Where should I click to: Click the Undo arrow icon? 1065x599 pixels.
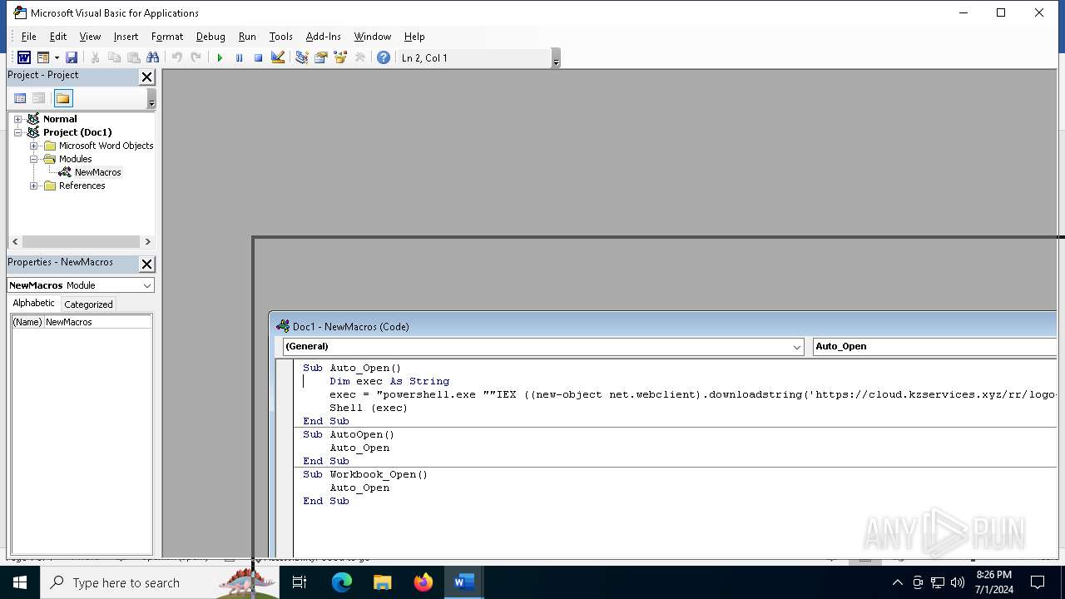pyautogui.click(x=176, y=57)
